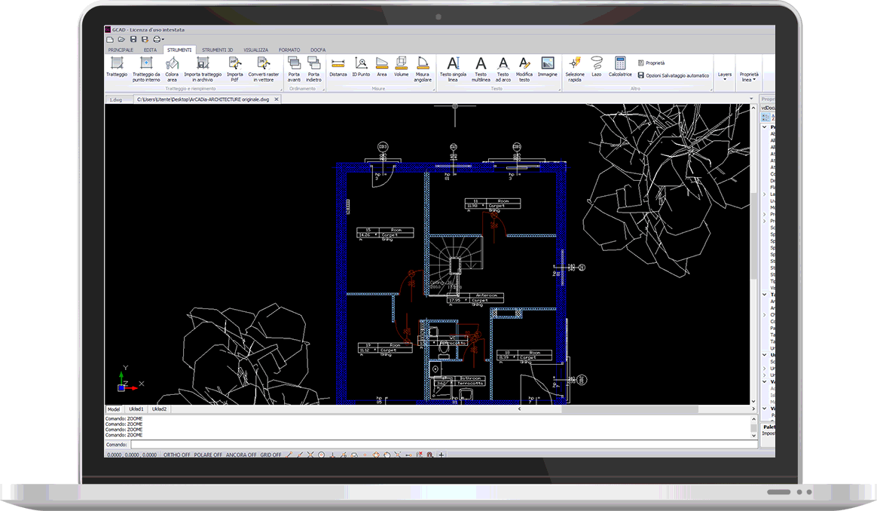Image resolution: width=877 pixels, height=511 pixels.
Task: Activate the Lazo selection tool
Action: click(595, 68)
